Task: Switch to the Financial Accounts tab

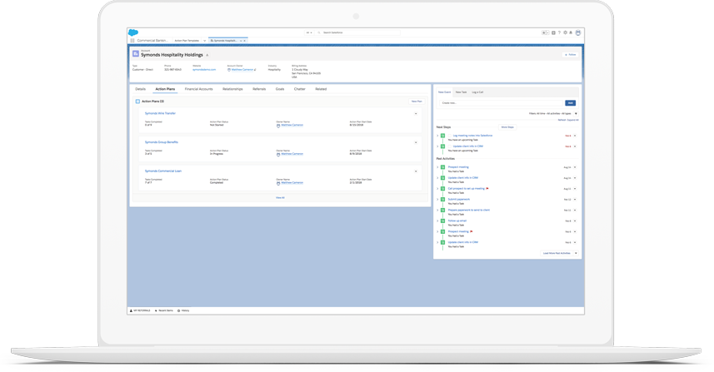Action: coord(198,89)
